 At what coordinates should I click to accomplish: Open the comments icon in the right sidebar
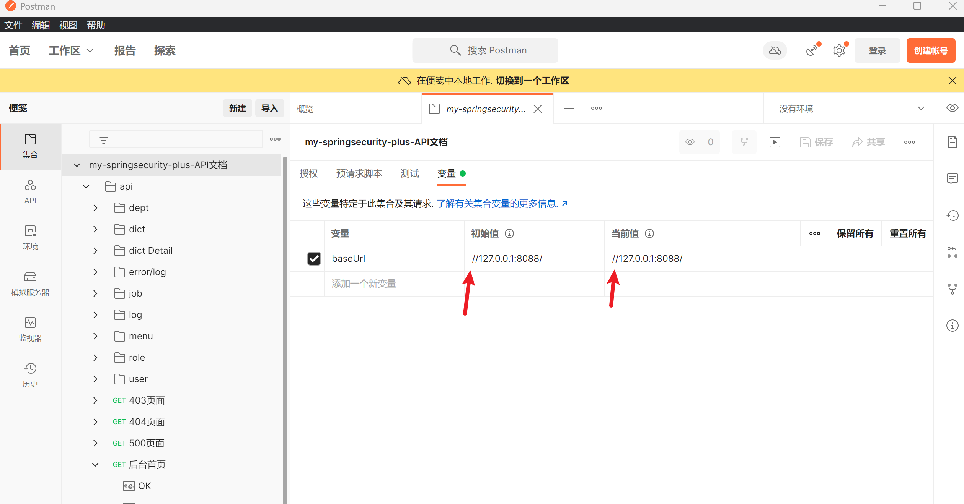coord(952,178)
